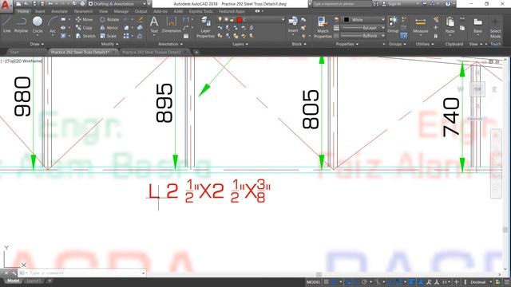Click the red layer color swatch
The width and height of the screenshot is (511, 287).
click(x=240, y=19)
